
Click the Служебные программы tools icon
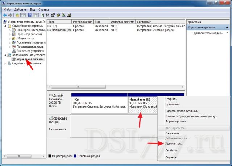pyautogui.click(x=9, y=26)
